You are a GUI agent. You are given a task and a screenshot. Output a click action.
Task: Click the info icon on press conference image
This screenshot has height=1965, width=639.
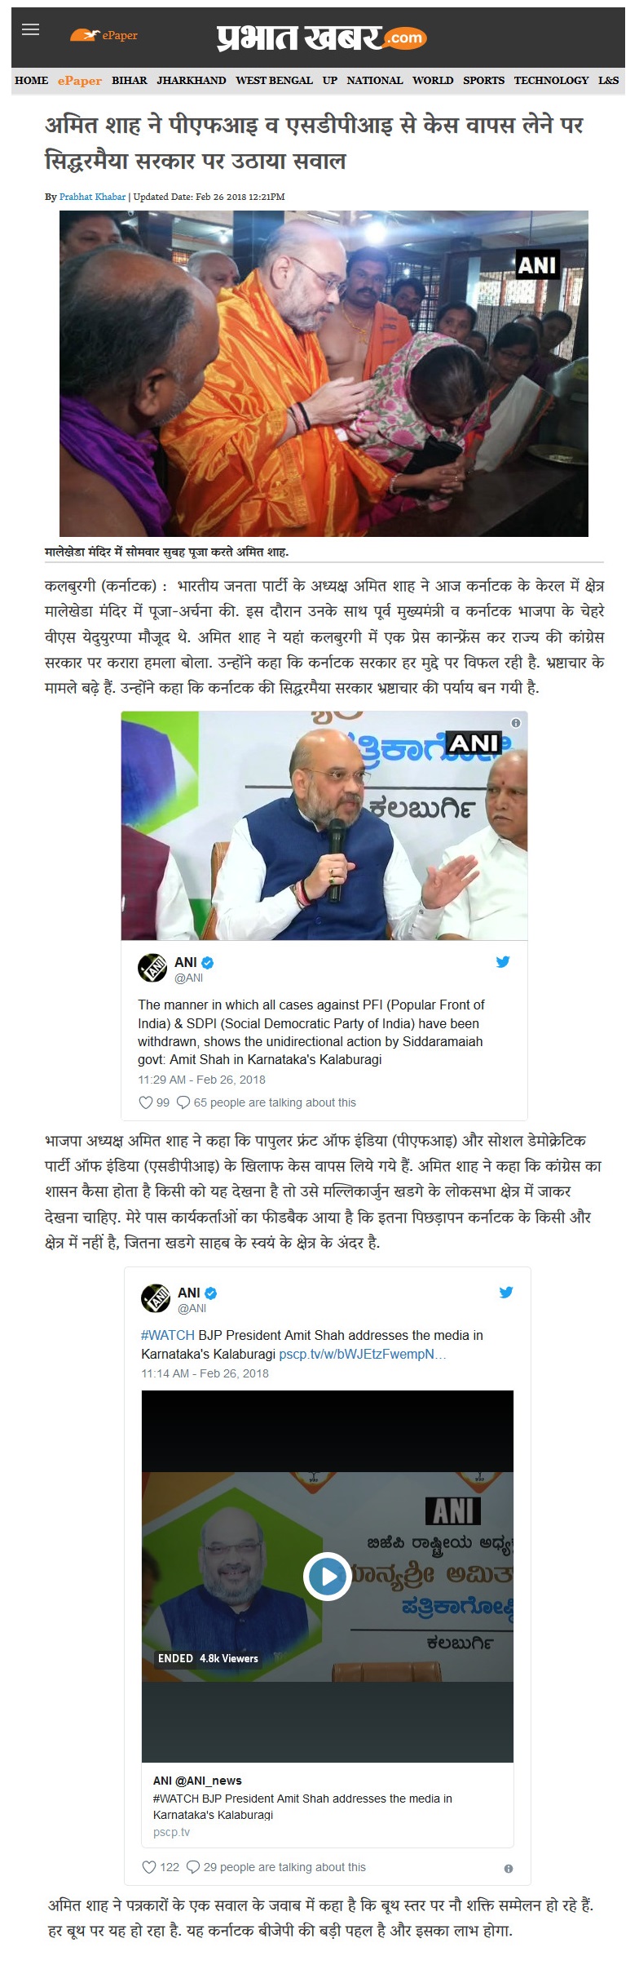[x=515, y=723]
